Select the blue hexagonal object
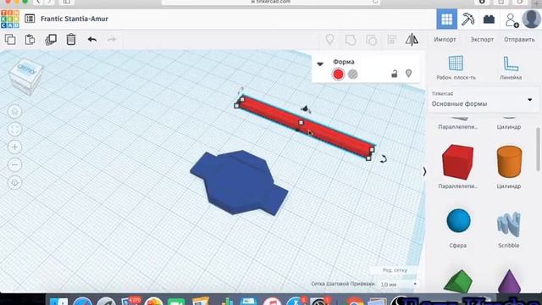Image resolution: width=542 pixels, height=305 pixels. pos(239,183)
